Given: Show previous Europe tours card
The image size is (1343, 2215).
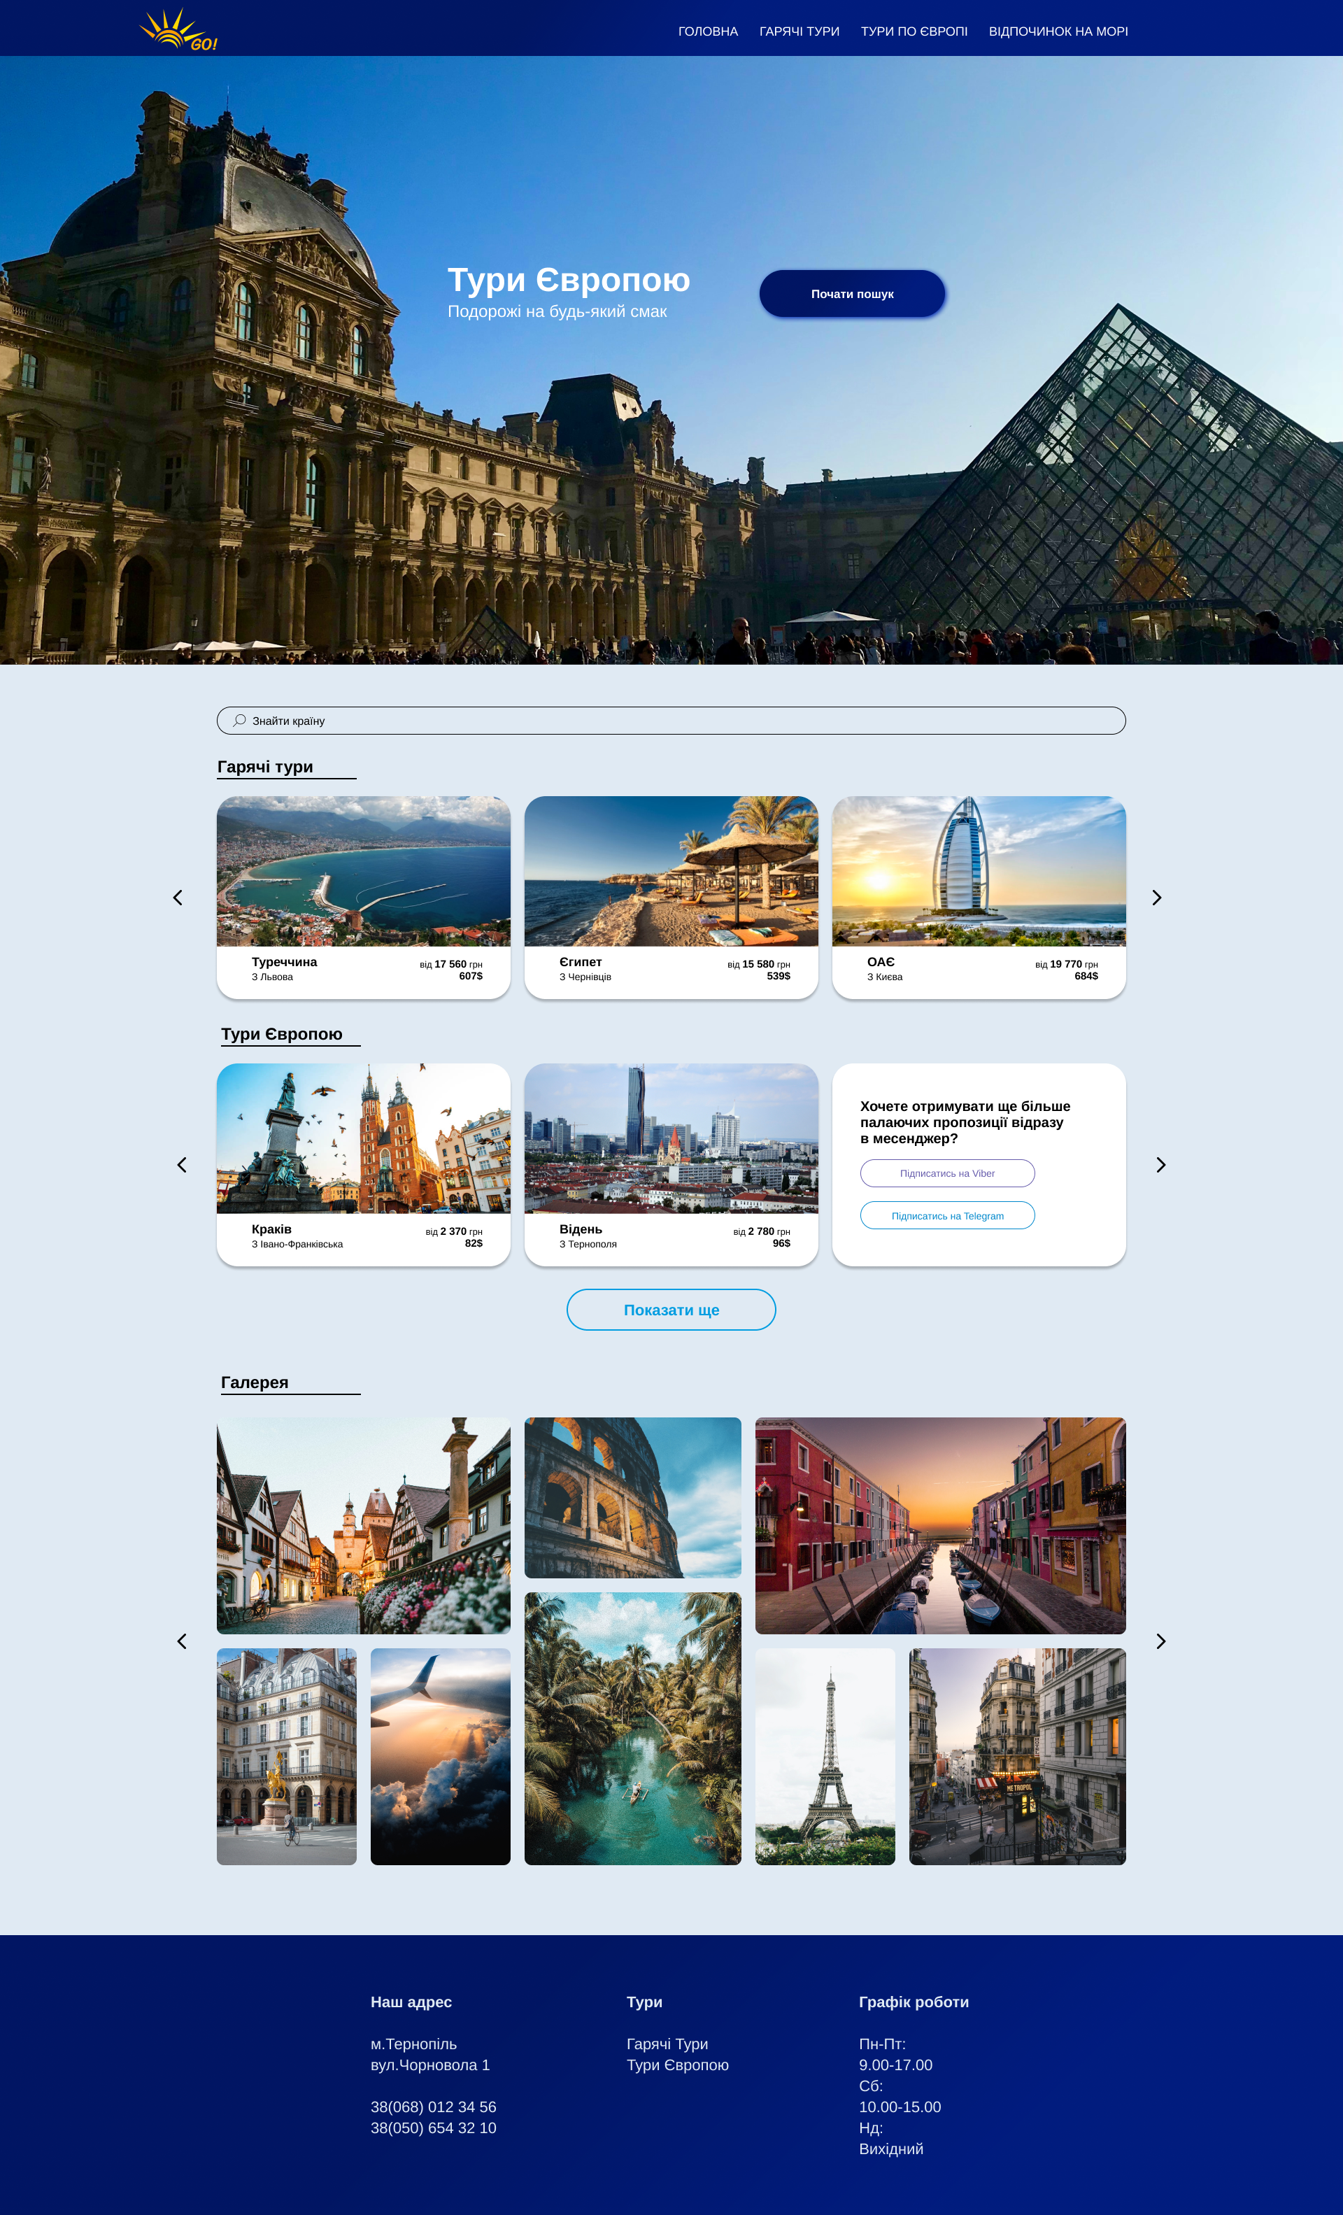Looking at the screenshot, I should 182,1164.
